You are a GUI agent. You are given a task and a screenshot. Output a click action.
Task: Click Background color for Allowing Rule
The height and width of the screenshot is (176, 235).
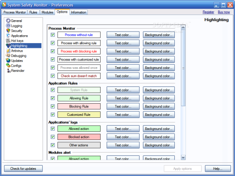coord(159,98)
